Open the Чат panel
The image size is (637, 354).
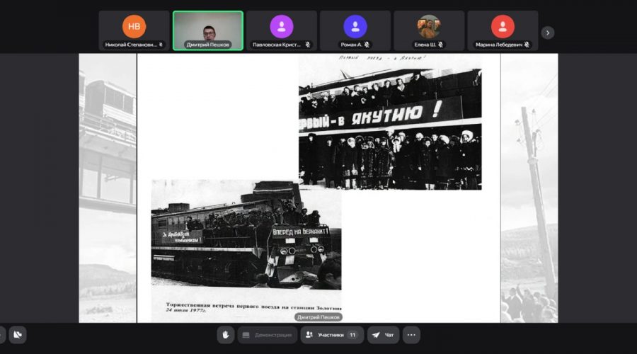(383, 335)
